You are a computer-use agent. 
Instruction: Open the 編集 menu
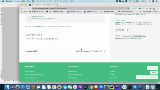[23, 1]
